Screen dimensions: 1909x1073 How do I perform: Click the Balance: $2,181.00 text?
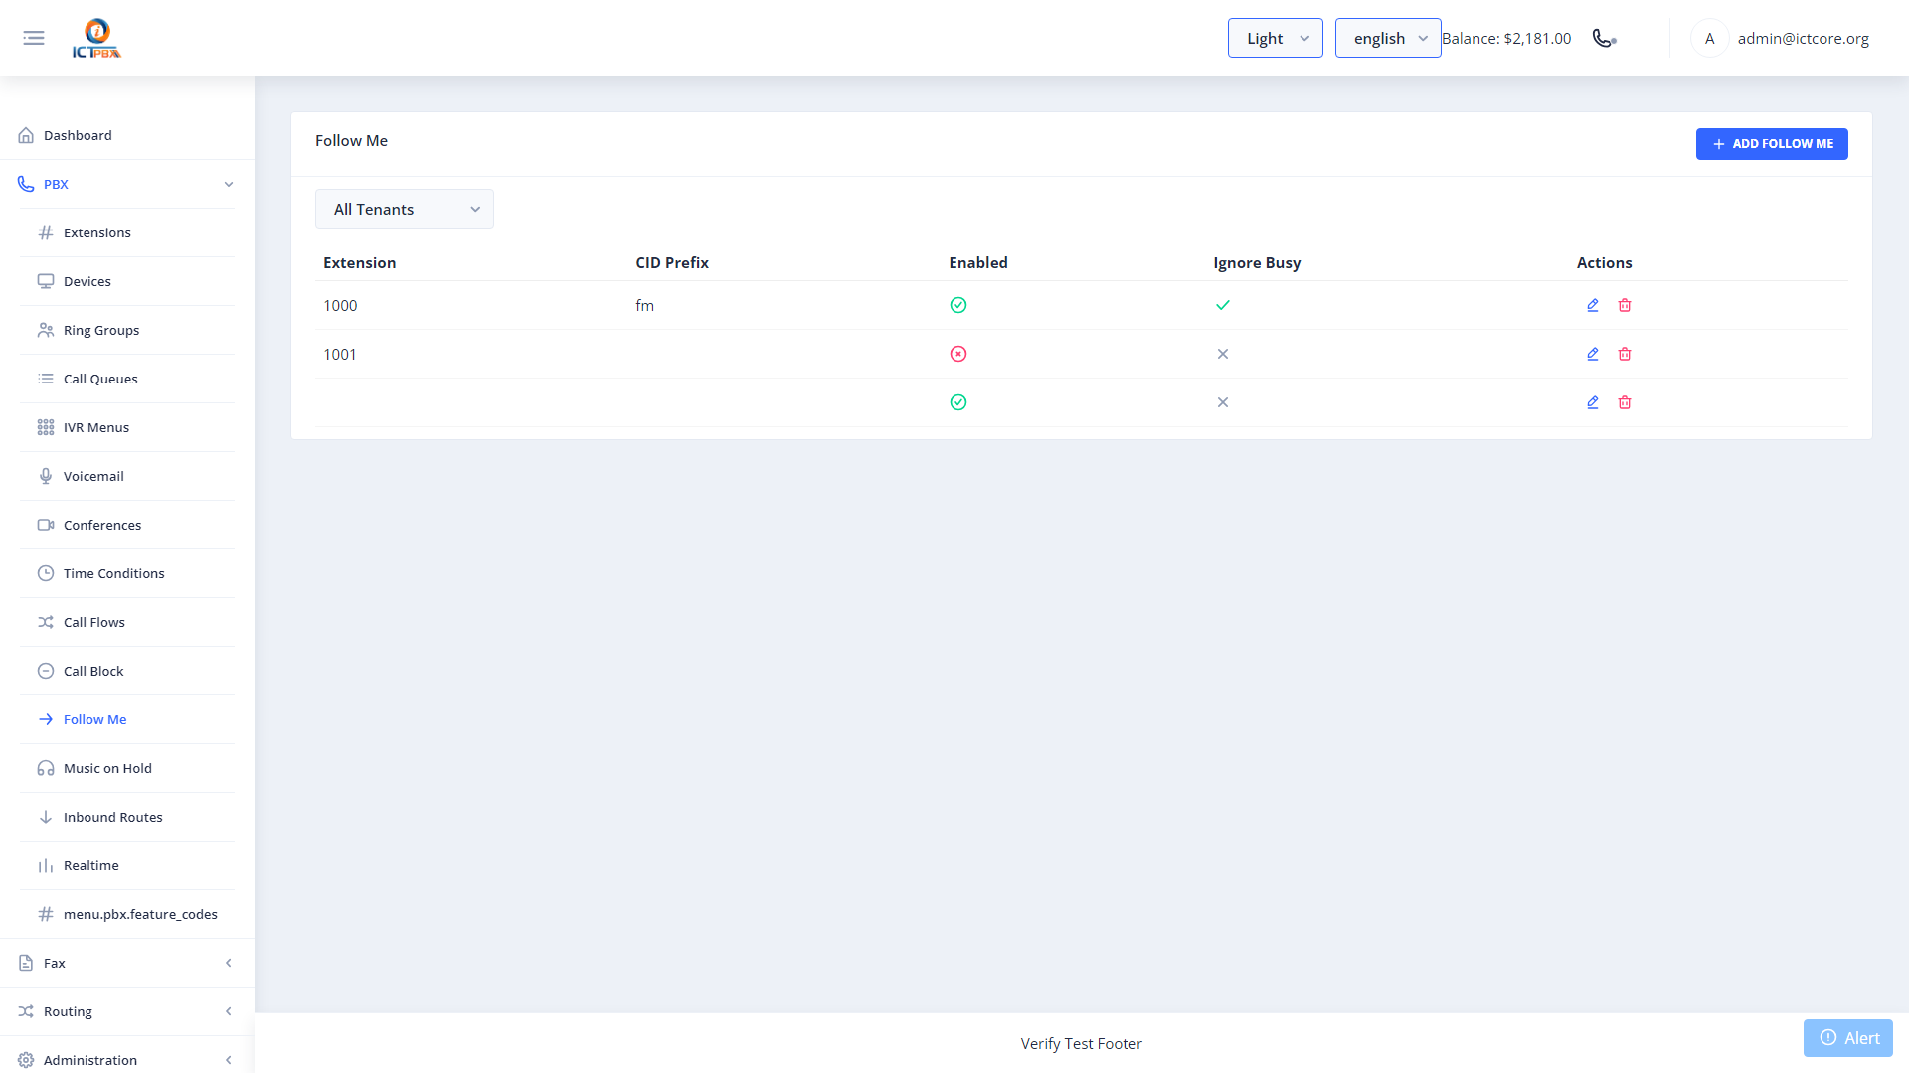1506,38
